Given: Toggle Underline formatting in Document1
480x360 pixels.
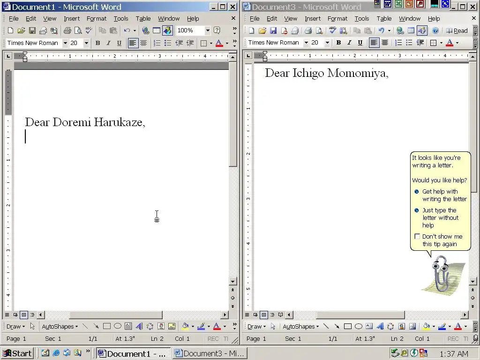Looking at the screenshot, I should pyautogui.click(x=119, y=43).
